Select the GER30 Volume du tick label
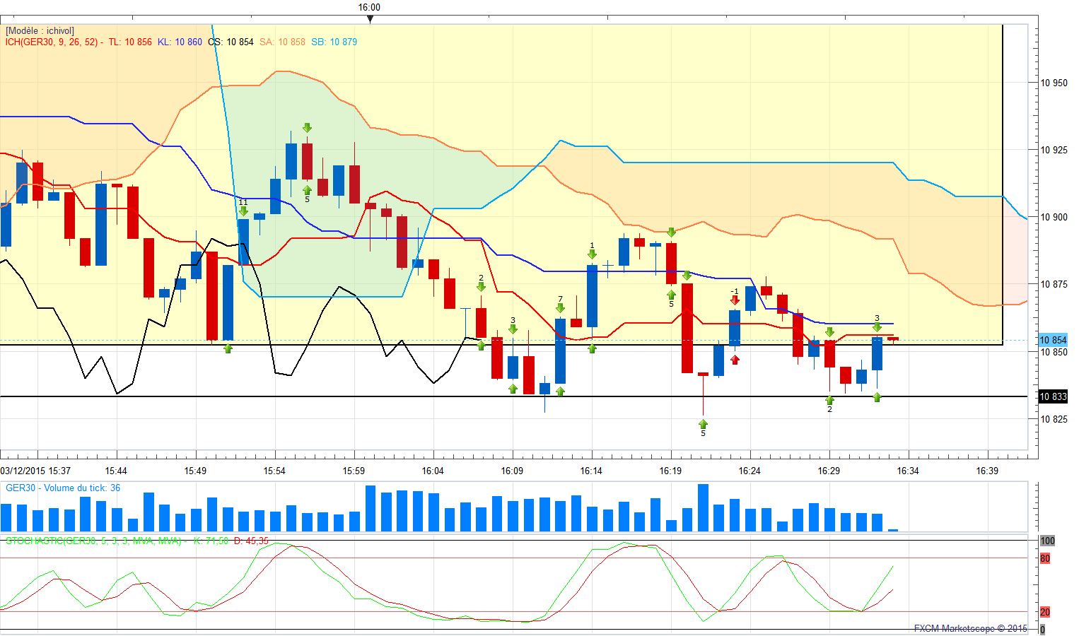Screen dimensions: 1079x636 click(62, 488)
